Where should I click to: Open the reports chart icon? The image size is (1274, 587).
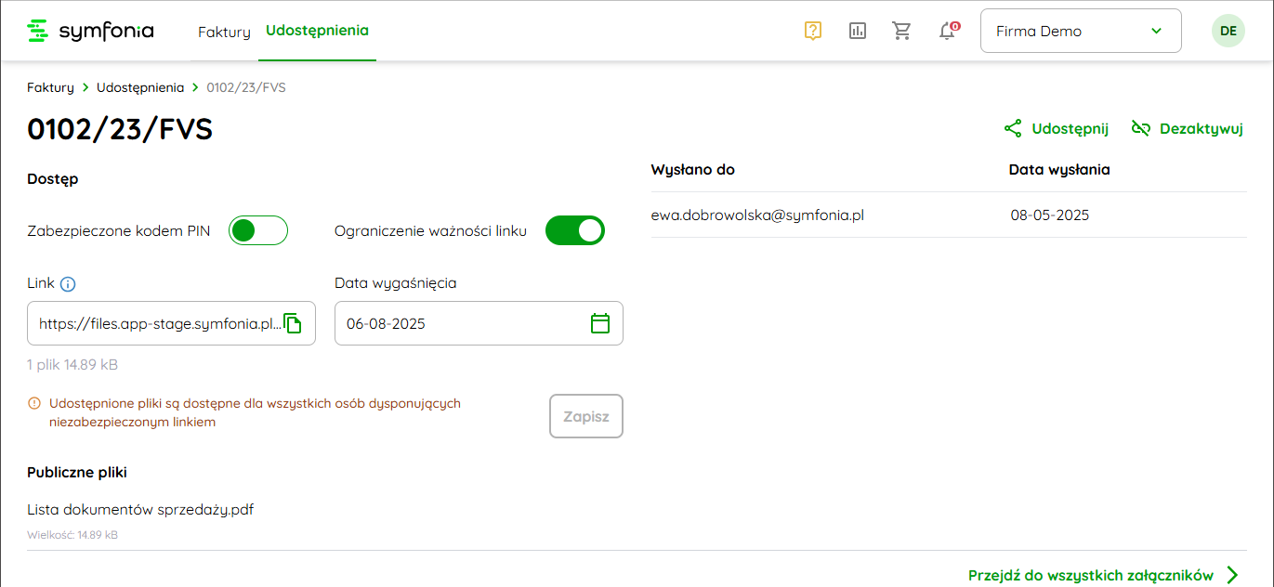point(858,31)
